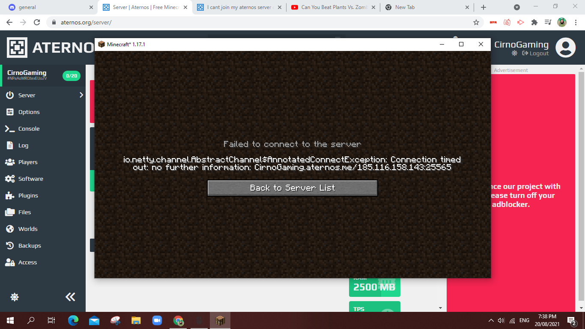Click the 2500 MB RAM value
The image size is (585, 329).
[x=374, y=287]
